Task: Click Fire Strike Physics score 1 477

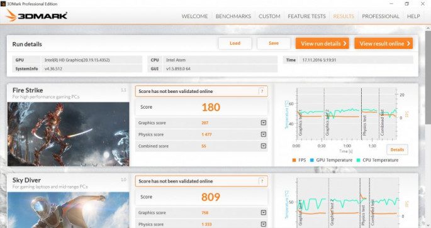Action: point(206,134)
